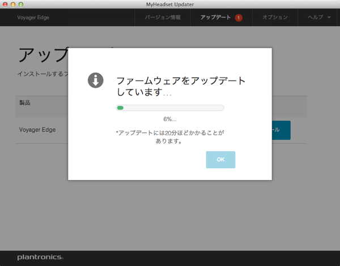Click the 6%... progress text
This screenshot has height=266, width=340.
170,119
